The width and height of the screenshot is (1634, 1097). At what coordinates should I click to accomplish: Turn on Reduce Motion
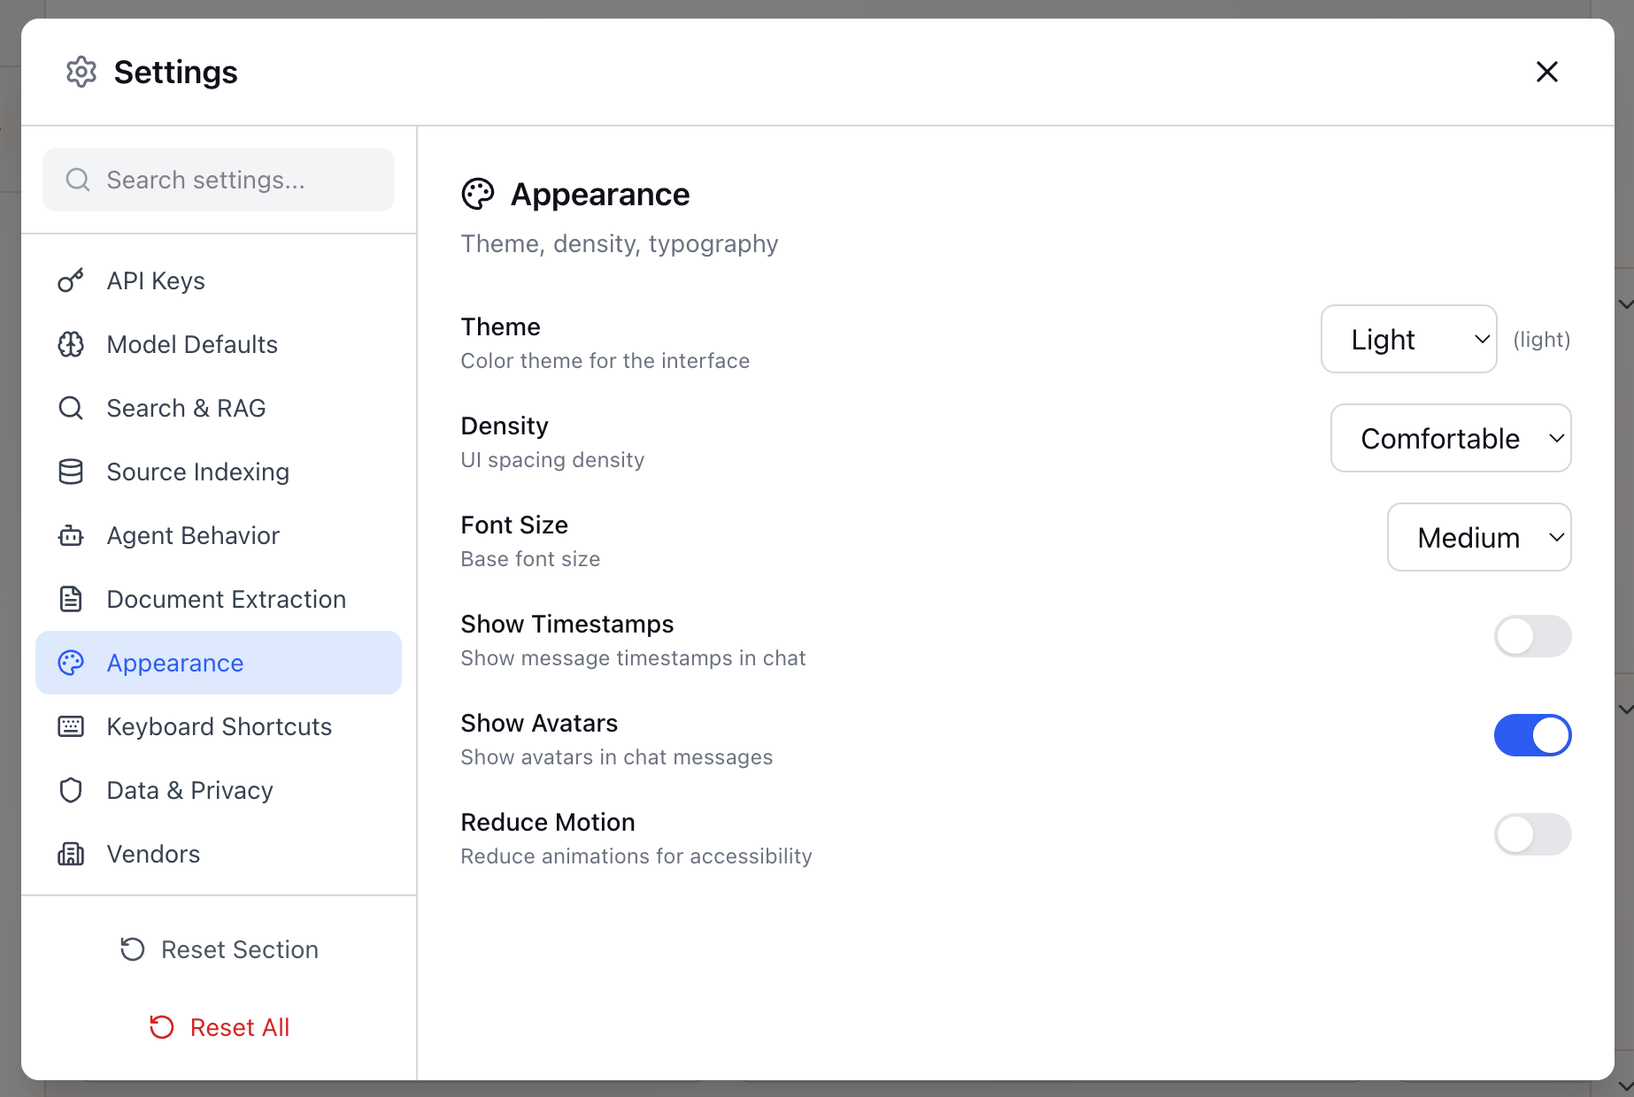pyautogui.click(x=1532, y=834)
